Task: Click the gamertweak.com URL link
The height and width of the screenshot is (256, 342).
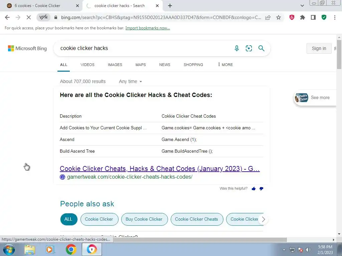Action: pyautogui.click(x=130, y=177)
